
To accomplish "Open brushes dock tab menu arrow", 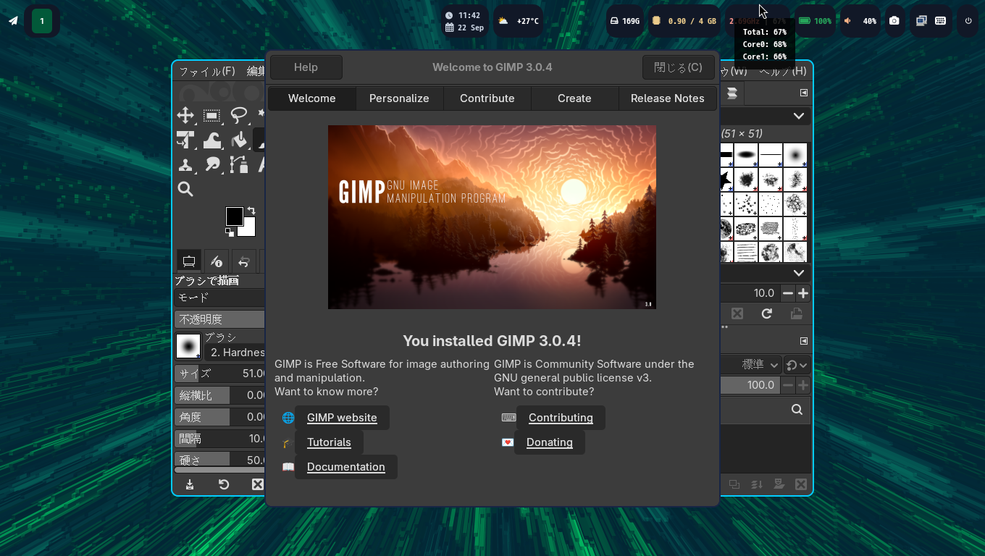I will point(803,93).
